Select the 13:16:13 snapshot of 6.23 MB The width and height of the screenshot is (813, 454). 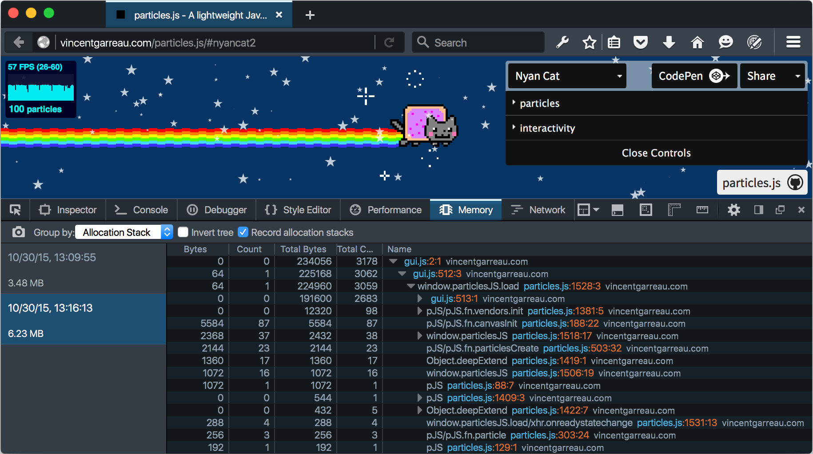click(x=84, y=319)
